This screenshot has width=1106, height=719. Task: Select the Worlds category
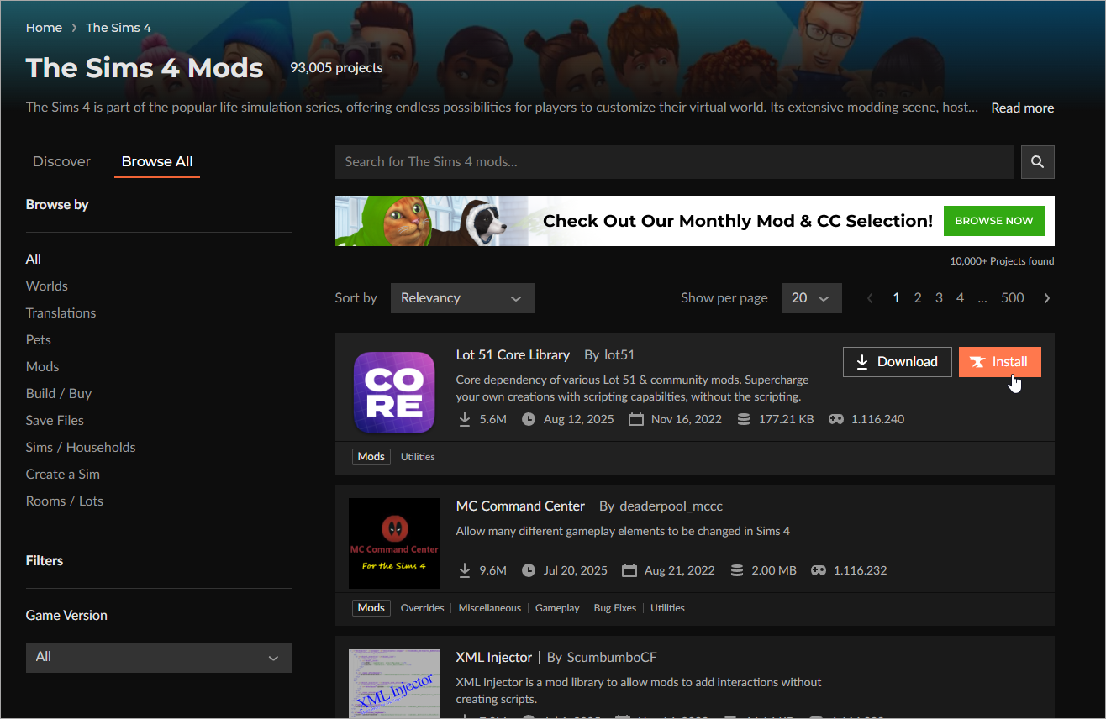click(x=47, y=286)
